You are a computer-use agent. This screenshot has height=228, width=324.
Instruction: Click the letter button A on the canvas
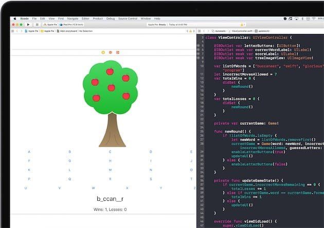pos(29,152)
